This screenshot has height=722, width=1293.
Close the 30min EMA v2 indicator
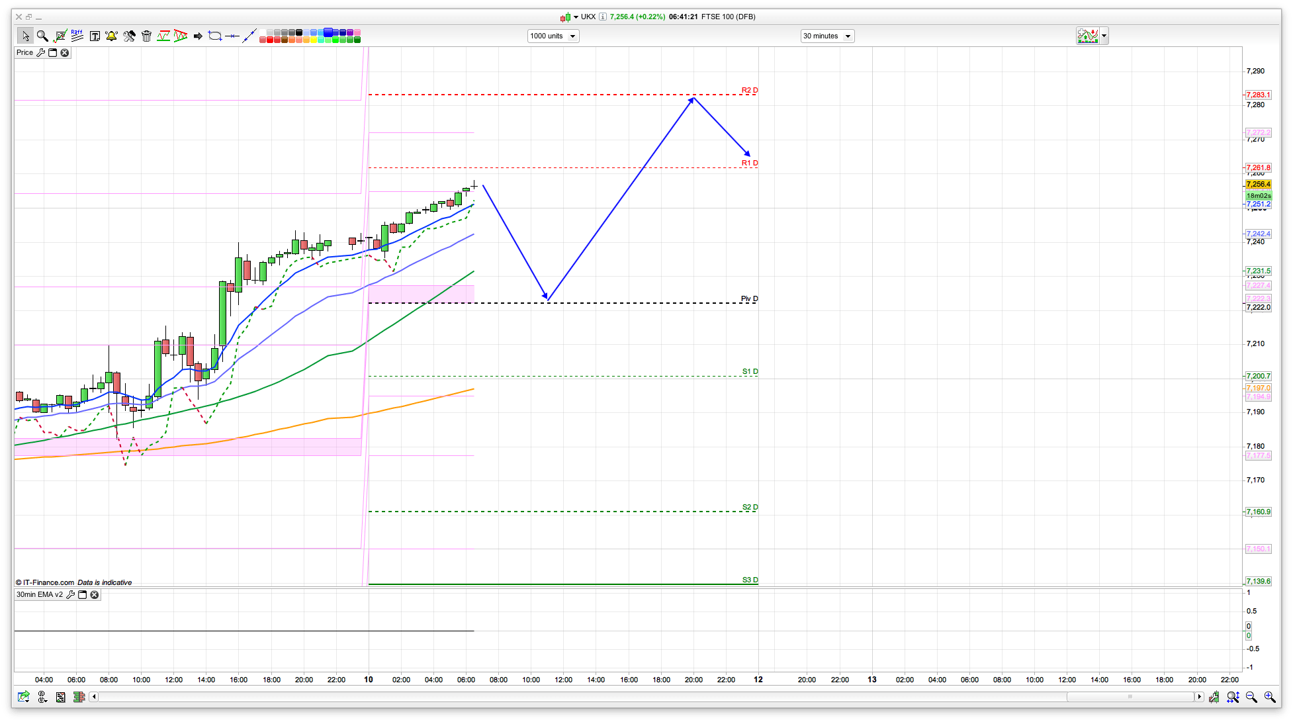point(95,595)
